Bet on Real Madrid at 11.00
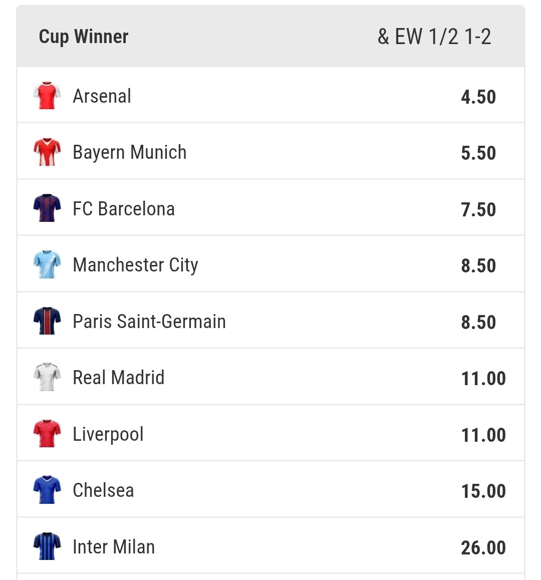Image resolution: width=541 pixels, height=580 pixels. pos(483,378)
